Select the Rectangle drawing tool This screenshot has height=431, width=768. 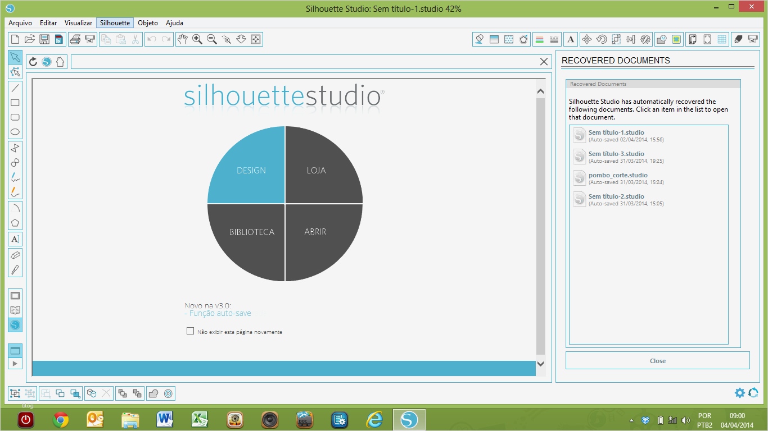pyautogui.click(x=15, y=103)
